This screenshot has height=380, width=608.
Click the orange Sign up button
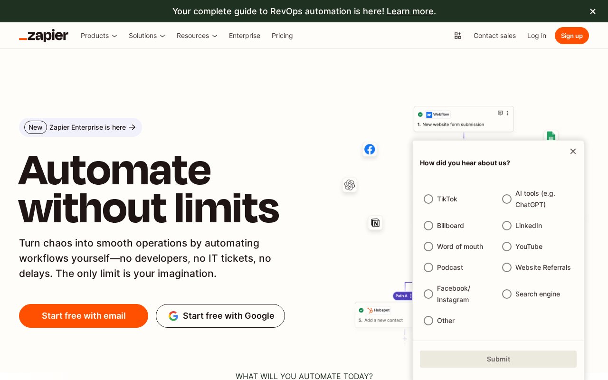pos(572,36)
